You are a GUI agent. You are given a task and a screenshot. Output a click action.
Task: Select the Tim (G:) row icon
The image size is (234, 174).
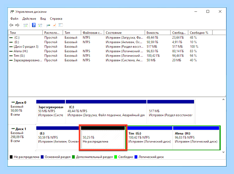(x=11, y=56)
